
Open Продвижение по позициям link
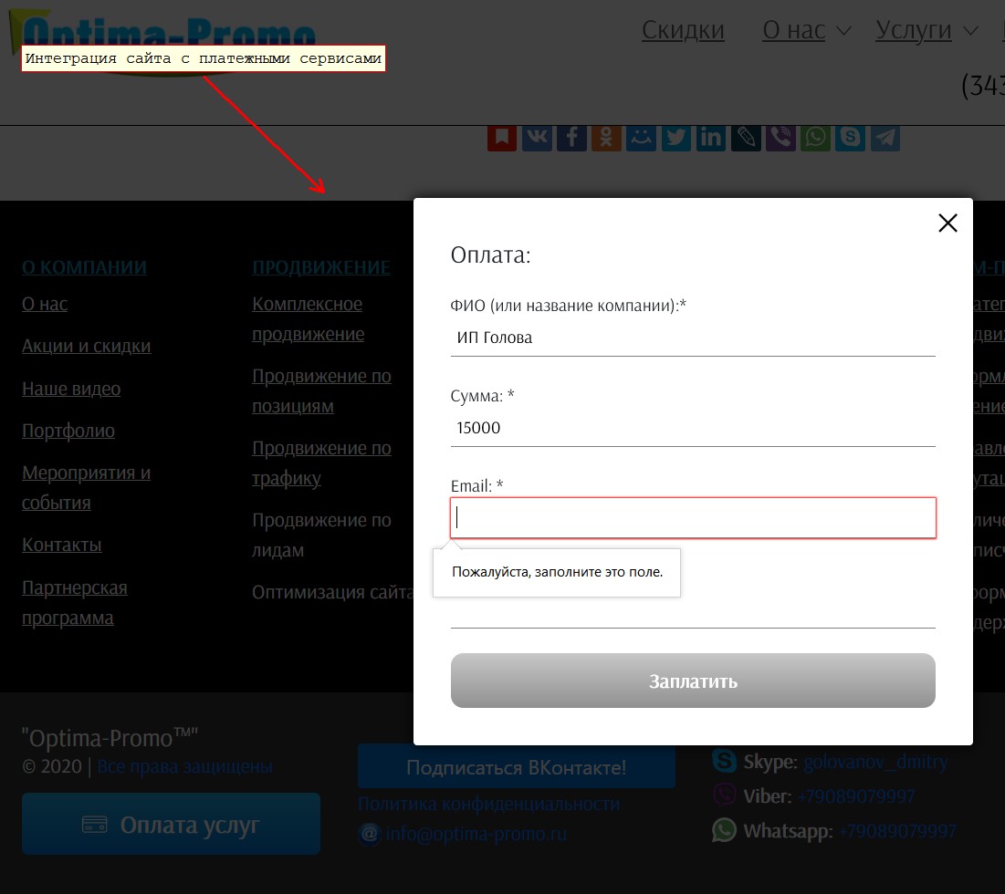point(321,390)
